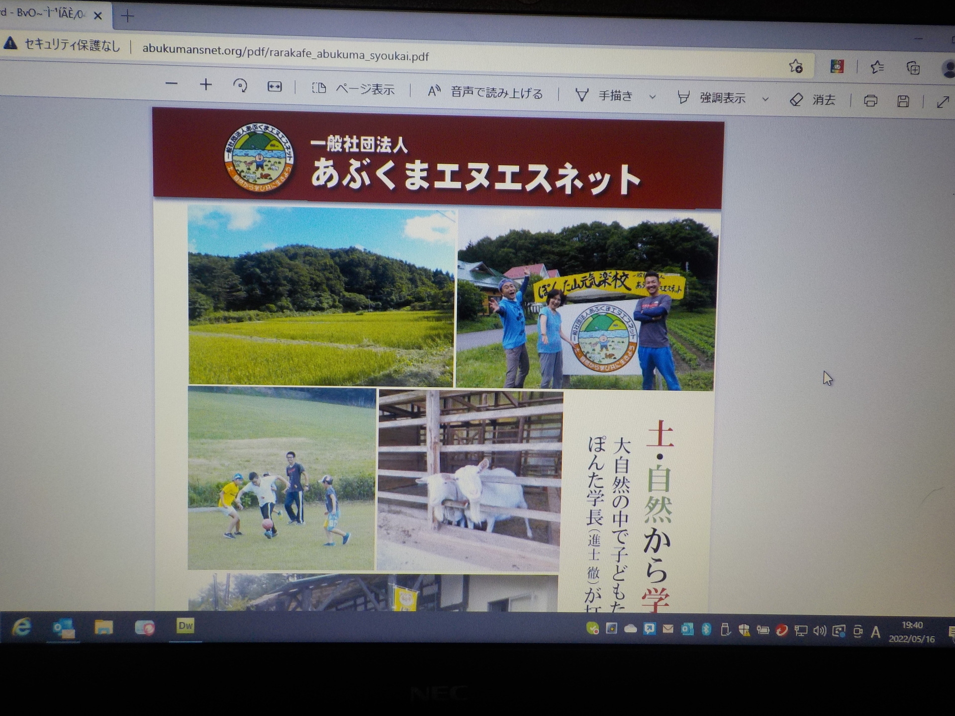Click the address bar URL
This screenshot has width=955, height=716.
click(286, 52)
